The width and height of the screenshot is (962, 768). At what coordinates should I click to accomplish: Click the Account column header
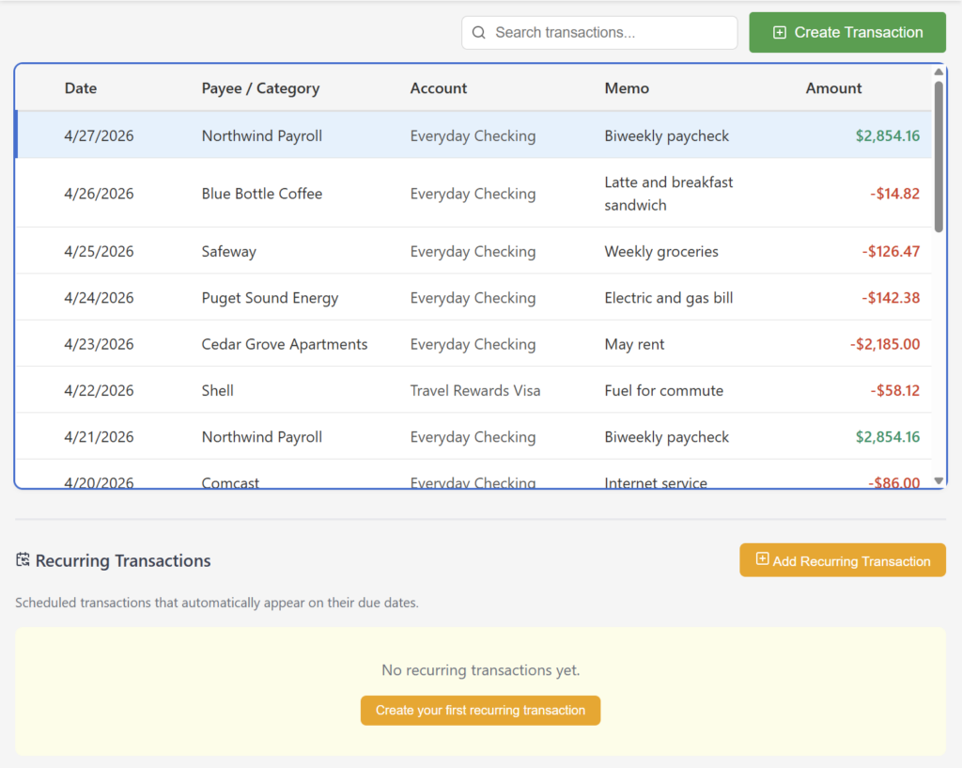point(439,88)
